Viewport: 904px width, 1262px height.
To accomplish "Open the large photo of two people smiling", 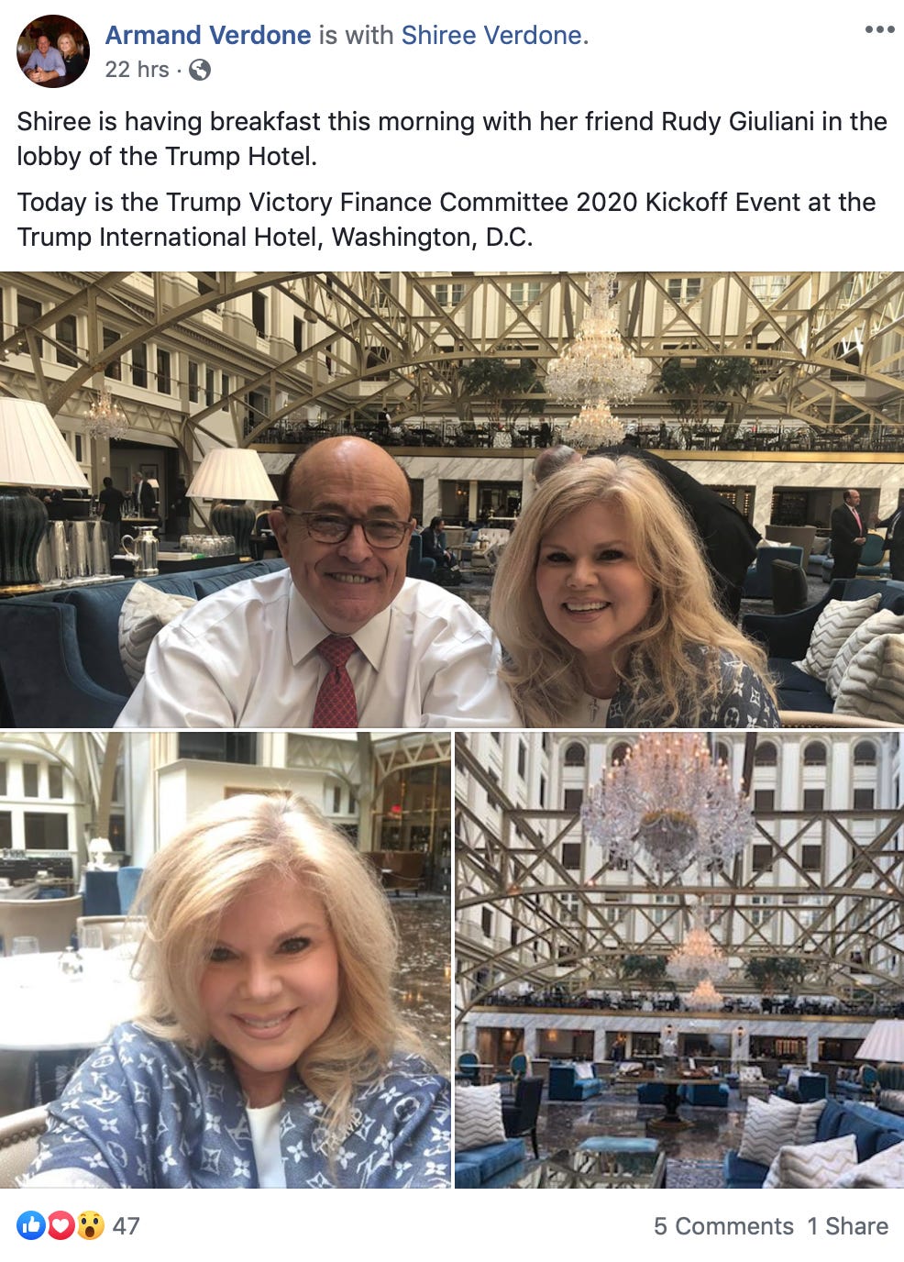I will [x=452, y=500].
